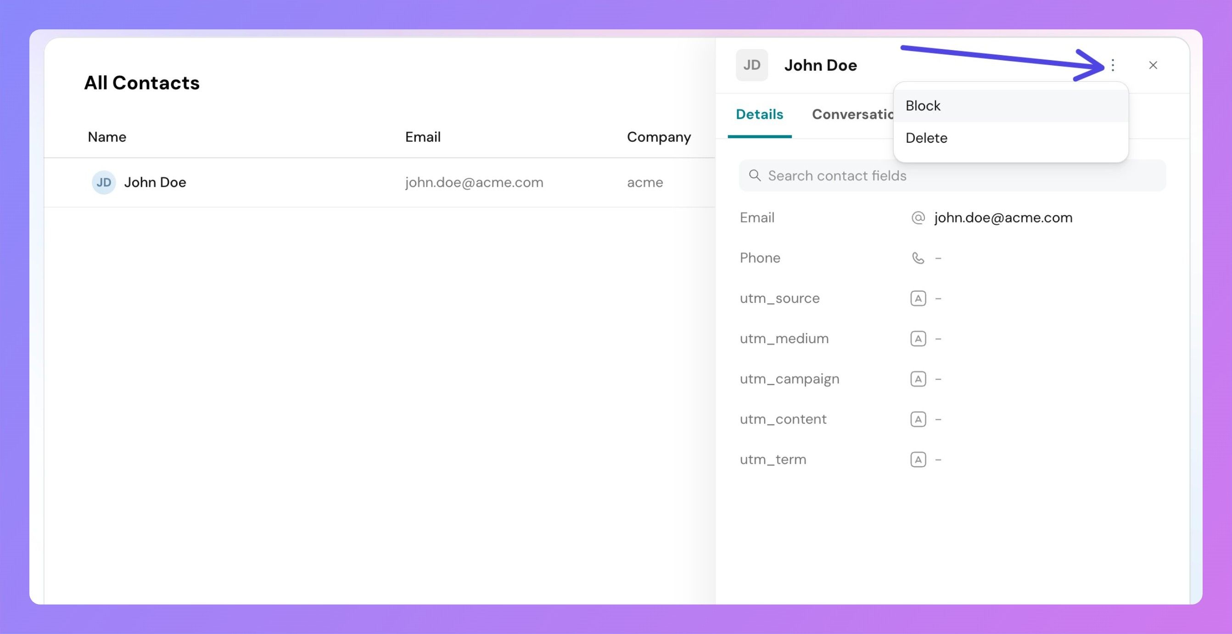Open the Conversations tab
The image size is (1232, 634).
(x=852, y=114)
